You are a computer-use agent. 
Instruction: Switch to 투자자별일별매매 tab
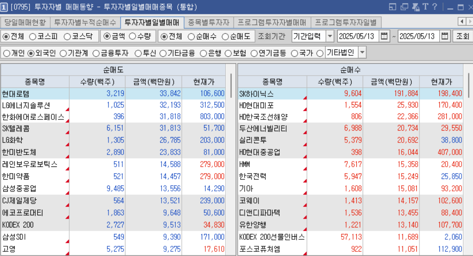coord(152,22)
